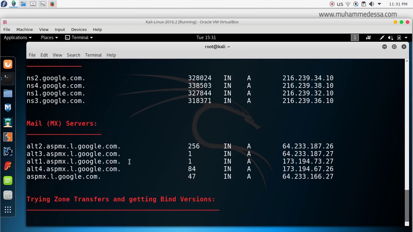Screen dimensions: 413x232
Task: Expand the Terminal app menu in Kali panel
Action: click(x=79, y=37)
